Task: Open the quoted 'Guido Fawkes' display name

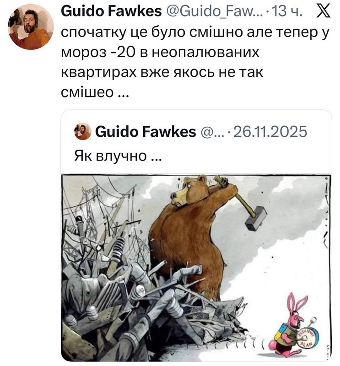Action: [146, 131]
